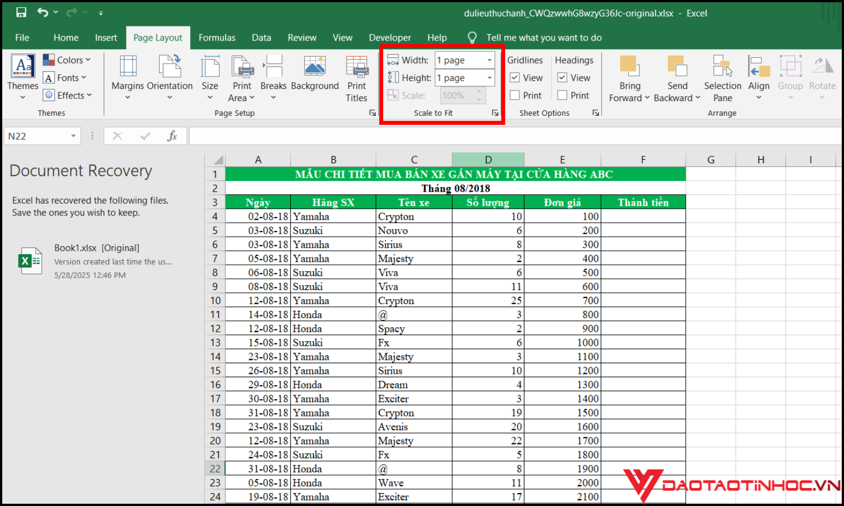Enable Headings Print checkbox
The width and height of the screenshot is (844, 506).
(x=562, y=96)
